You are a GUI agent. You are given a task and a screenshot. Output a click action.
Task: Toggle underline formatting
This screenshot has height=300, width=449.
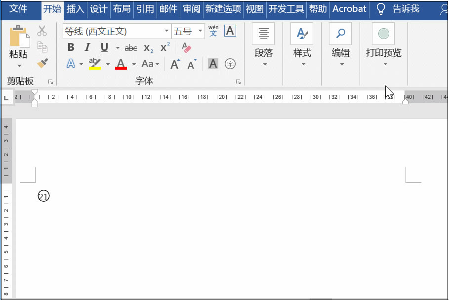[x=104, y=47]
